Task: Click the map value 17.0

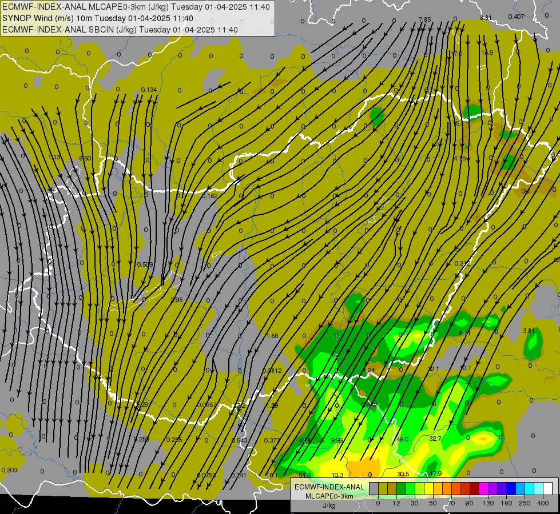Action: (456, 54)
